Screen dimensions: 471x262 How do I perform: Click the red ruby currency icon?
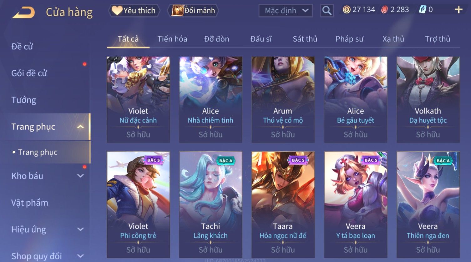pos(384,10)
